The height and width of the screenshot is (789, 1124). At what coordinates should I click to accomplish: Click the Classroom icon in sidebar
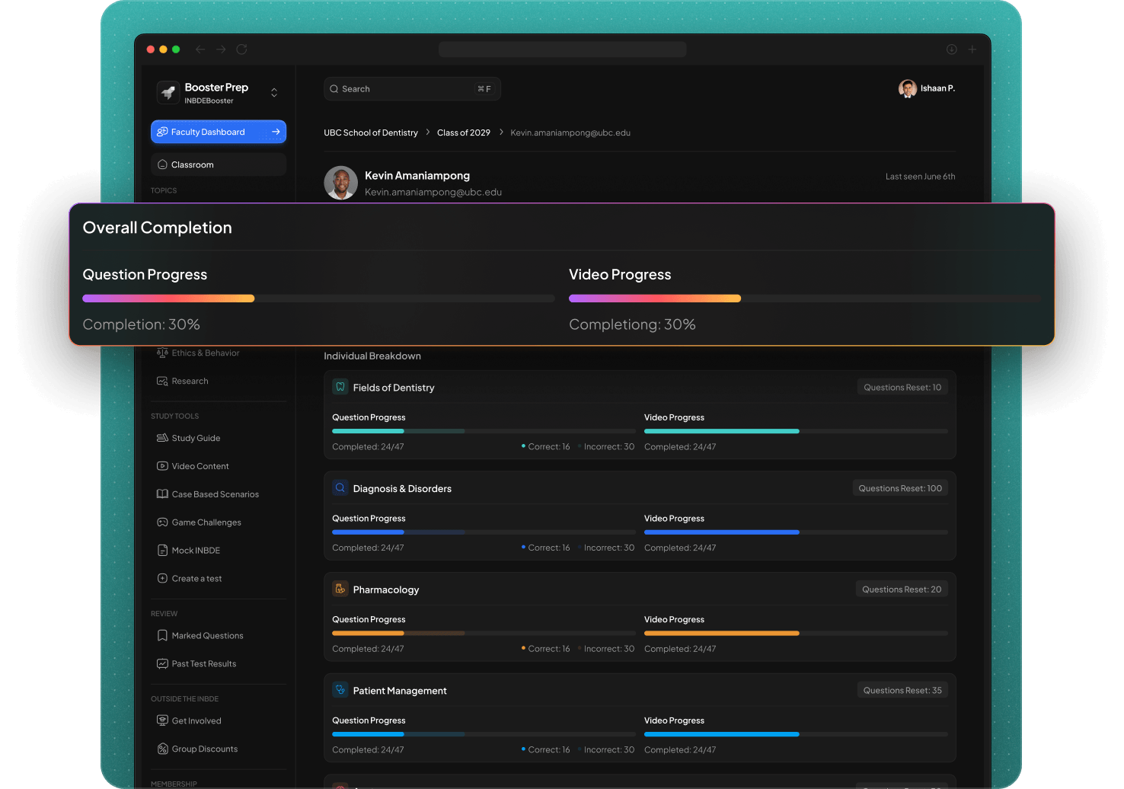click(x=162, y=165)
